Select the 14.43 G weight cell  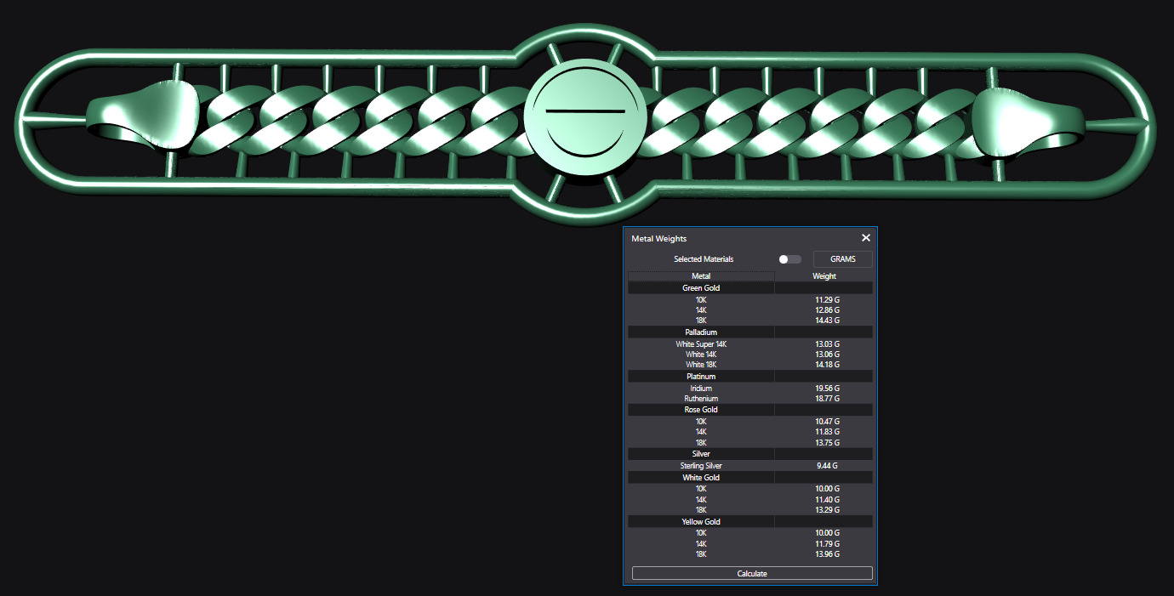coord(827,321)
